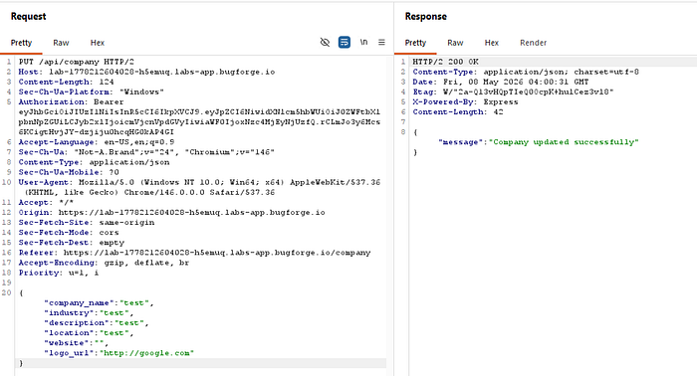Switch to the Request Hex tab
The height and width of the screenshot is (376, 697).
(98, 43)
